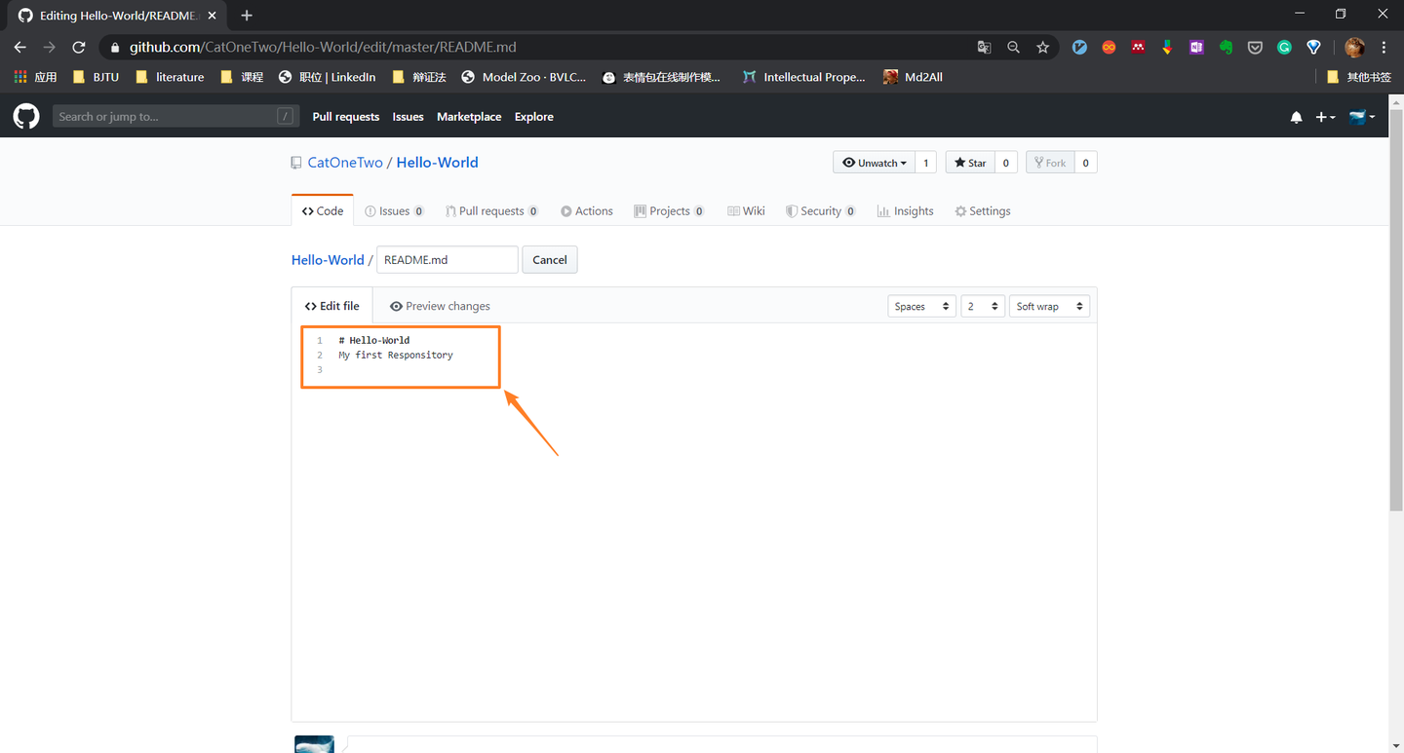Open the indent size dropdown showing 2
Viewport: 1404px width, 753px height.
click(982, 305)
